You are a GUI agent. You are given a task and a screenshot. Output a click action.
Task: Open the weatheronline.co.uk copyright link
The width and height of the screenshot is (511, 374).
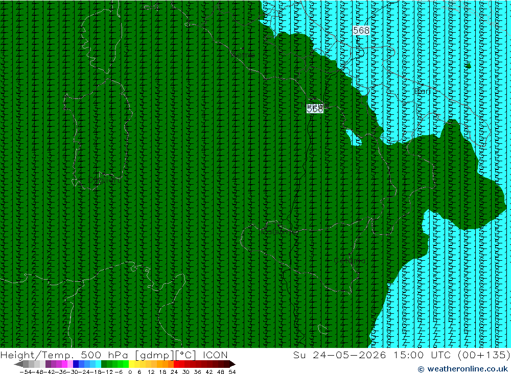[x=463, y=369]
